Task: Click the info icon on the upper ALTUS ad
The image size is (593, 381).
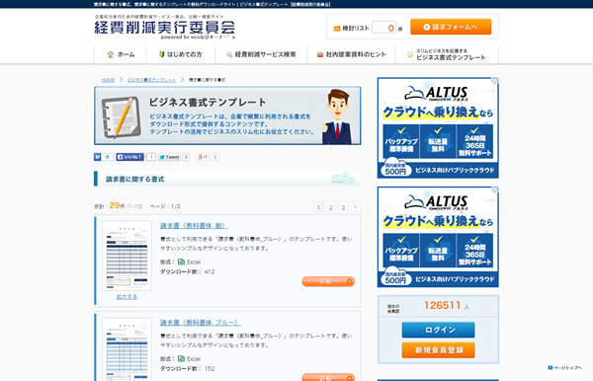Action: (495, 81)
